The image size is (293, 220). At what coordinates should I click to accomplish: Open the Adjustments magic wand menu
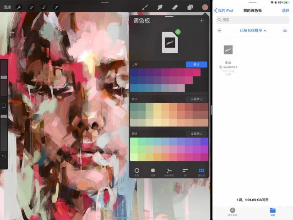point(32,7)
